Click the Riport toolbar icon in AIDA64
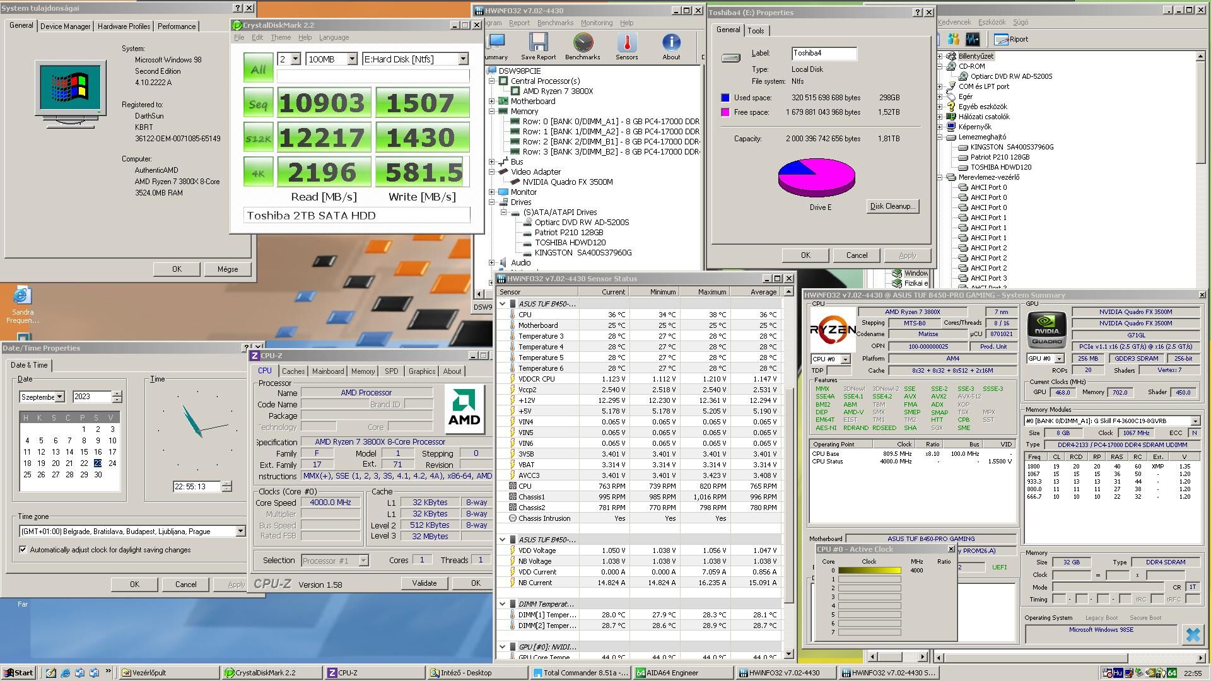Viewport: 1211px width, 681px height. [x=1011, y=39]
